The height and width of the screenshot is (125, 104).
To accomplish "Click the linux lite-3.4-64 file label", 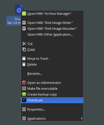I will 14,21.
